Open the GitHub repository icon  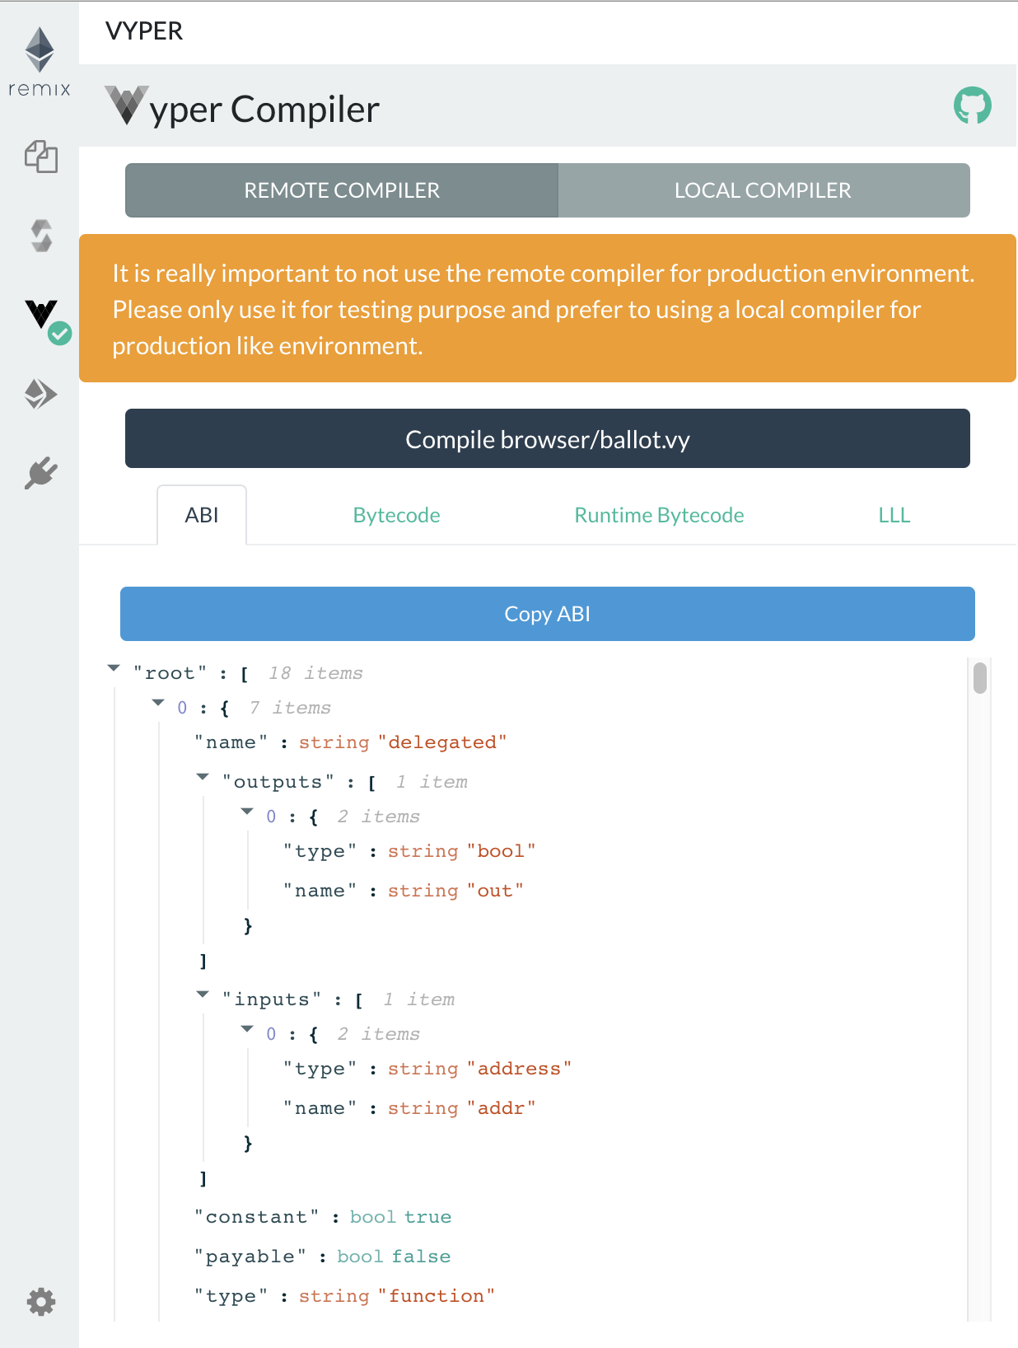point(972,105)
